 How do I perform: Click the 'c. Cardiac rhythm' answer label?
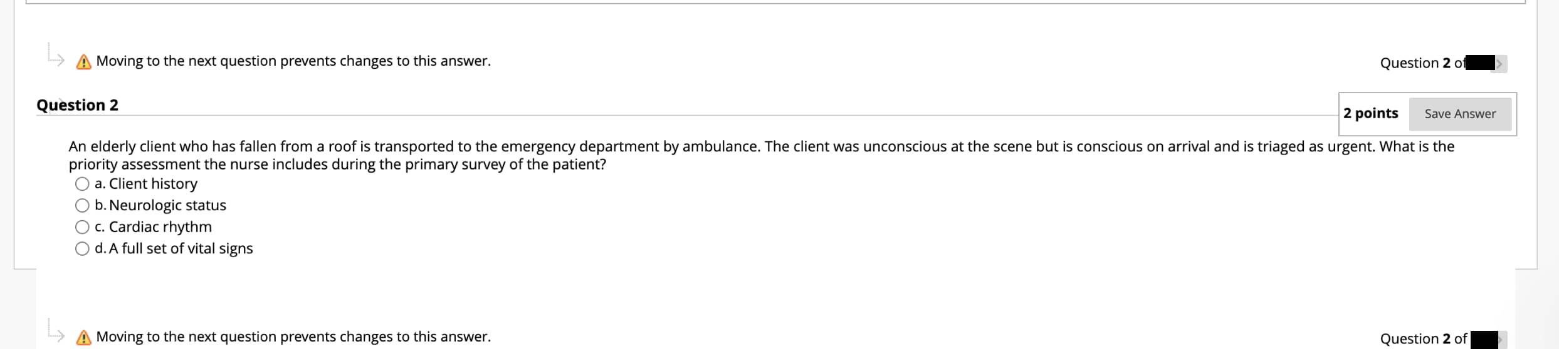point(153,227)
